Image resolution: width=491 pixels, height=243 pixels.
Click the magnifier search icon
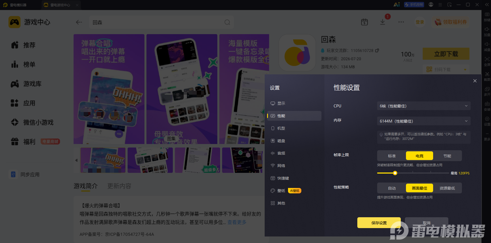[227, 22]
